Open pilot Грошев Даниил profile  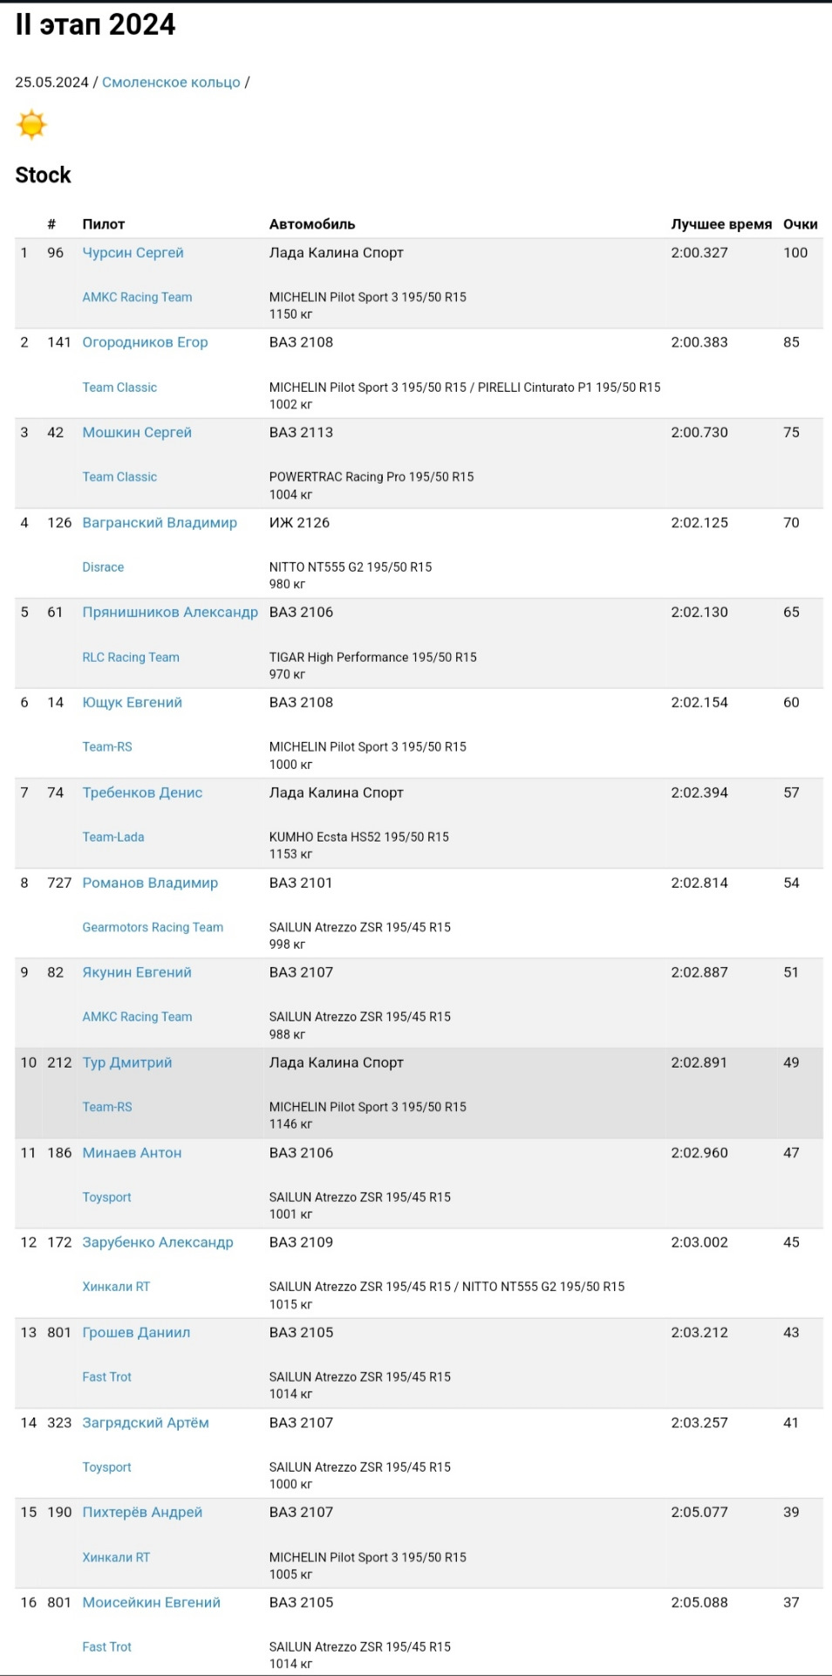[136, 1332]
